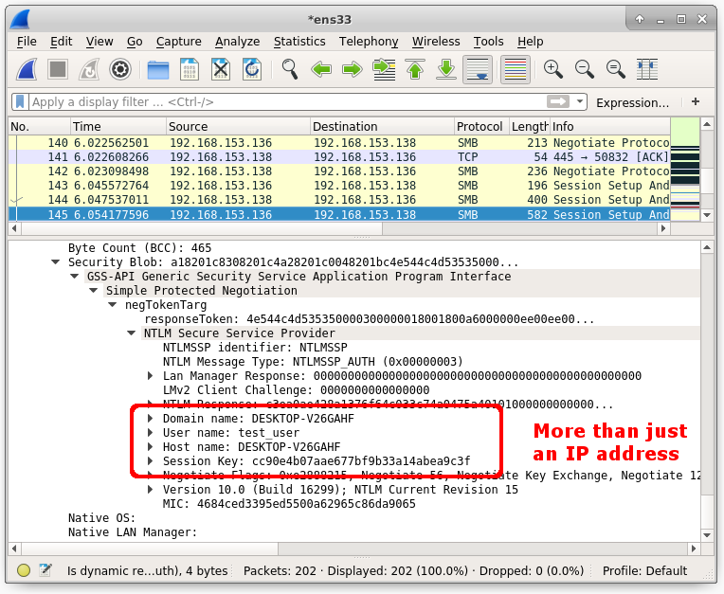
Task: Collapse the NTLM Secure Service Provider node
Action: (x=132, y=333)
